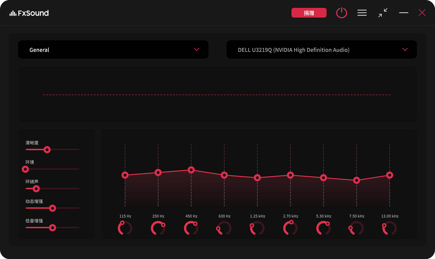Image resolution: width=435 pixels, height=259 pixels.
Task: Open the hamburger menu
Action: (x=362, y=13)
